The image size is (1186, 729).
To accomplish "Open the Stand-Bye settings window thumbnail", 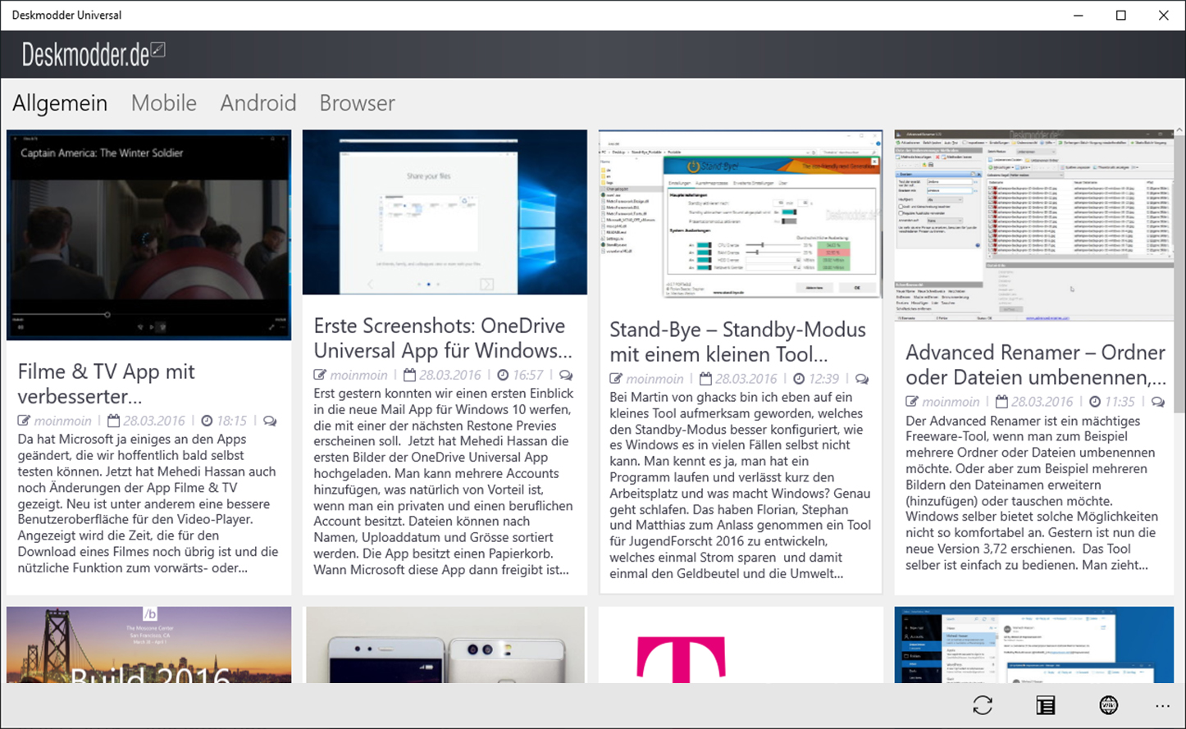I will (x=741, y=214).
